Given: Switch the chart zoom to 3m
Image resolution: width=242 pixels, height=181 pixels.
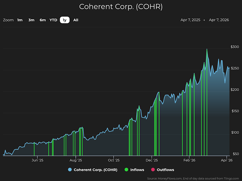Looking at the screenshot, I should (31, 20).
